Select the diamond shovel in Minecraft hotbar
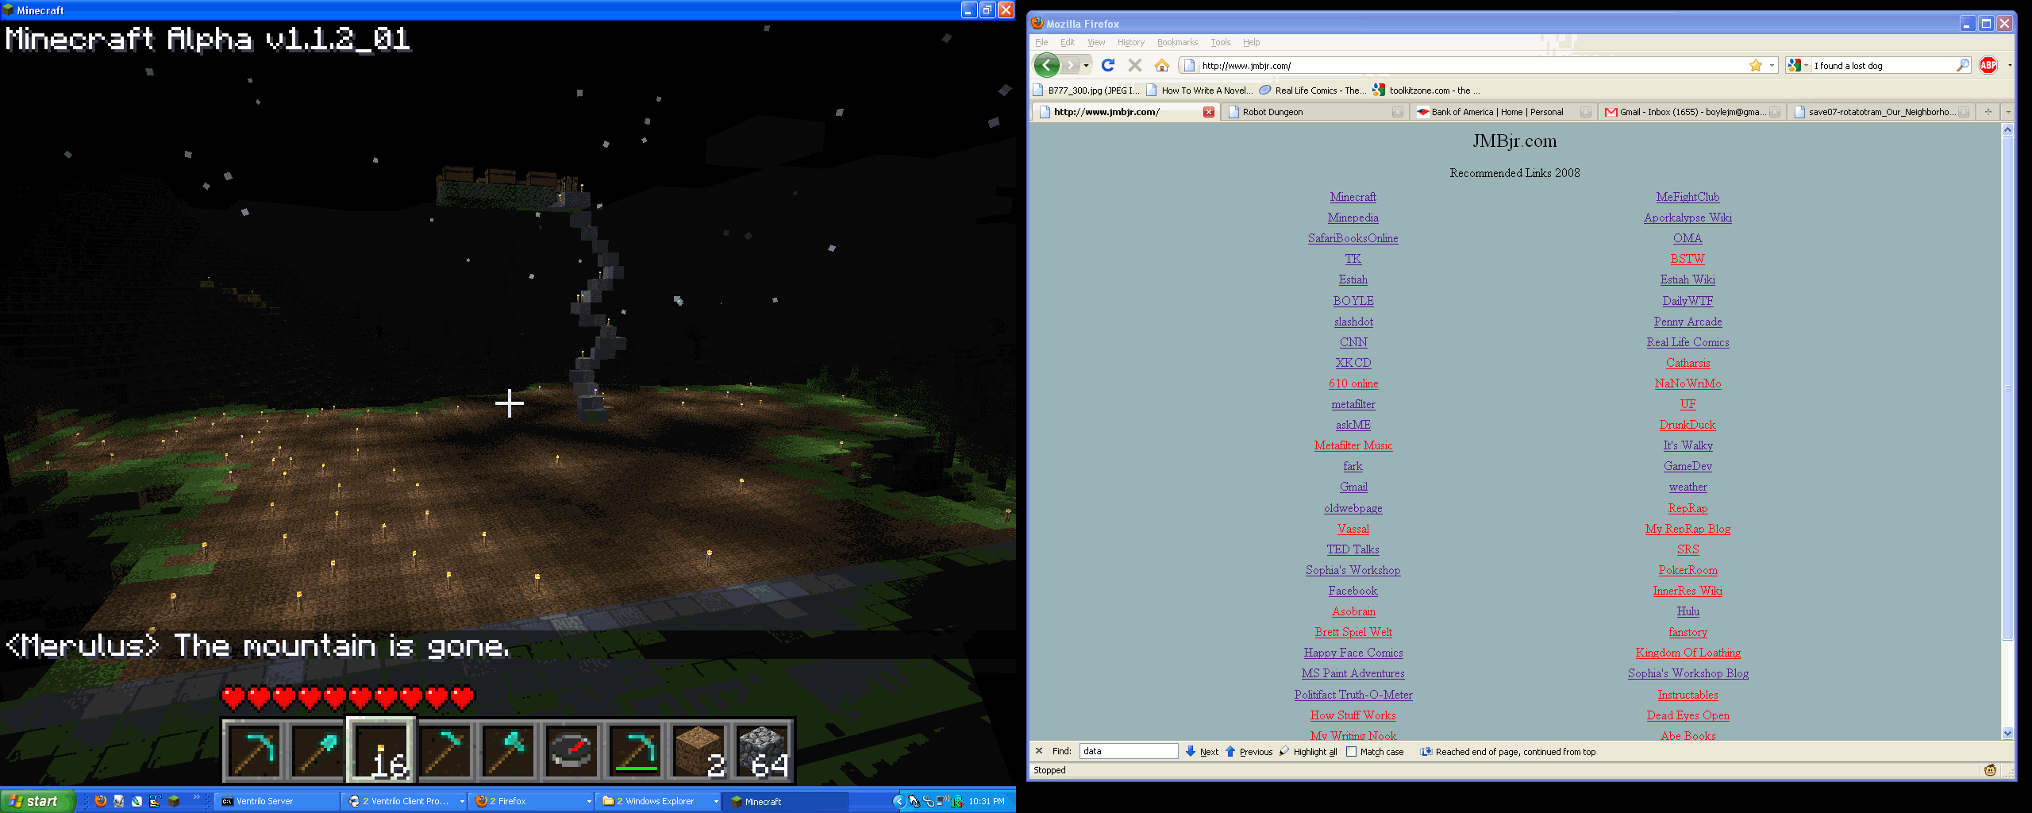Viewport: 2032px width, 813px height. coord(317,751)
